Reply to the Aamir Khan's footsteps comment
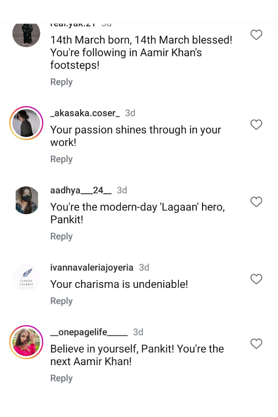The image size is (278, 417). click(x=61, y=82)
